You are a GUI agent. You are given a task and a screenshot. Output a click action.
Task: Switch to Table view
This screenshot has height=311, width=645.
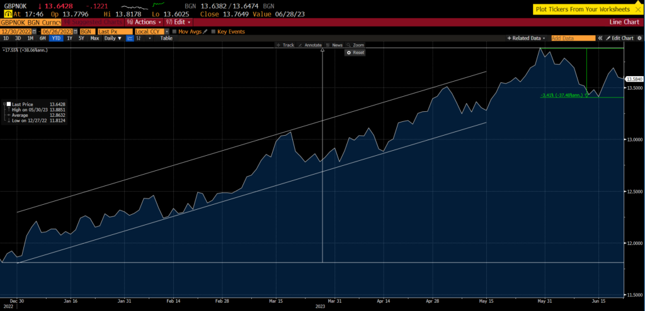coord(166,38)
